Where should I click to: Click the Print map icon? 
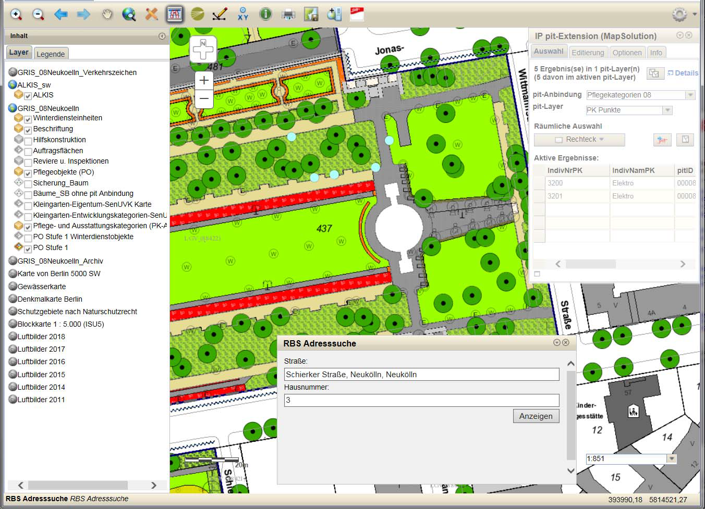pos(288,14)
